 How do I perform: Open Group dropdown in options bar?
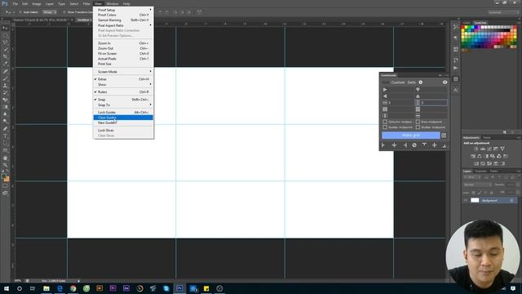tap(49, 12)
